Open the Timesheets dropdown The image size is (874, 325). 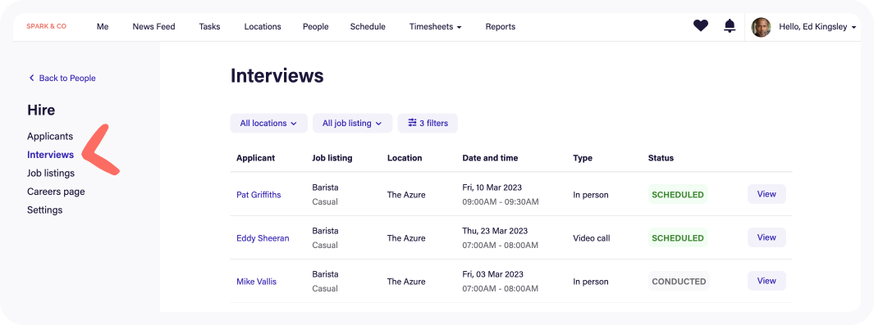click(x=435, y=27)
